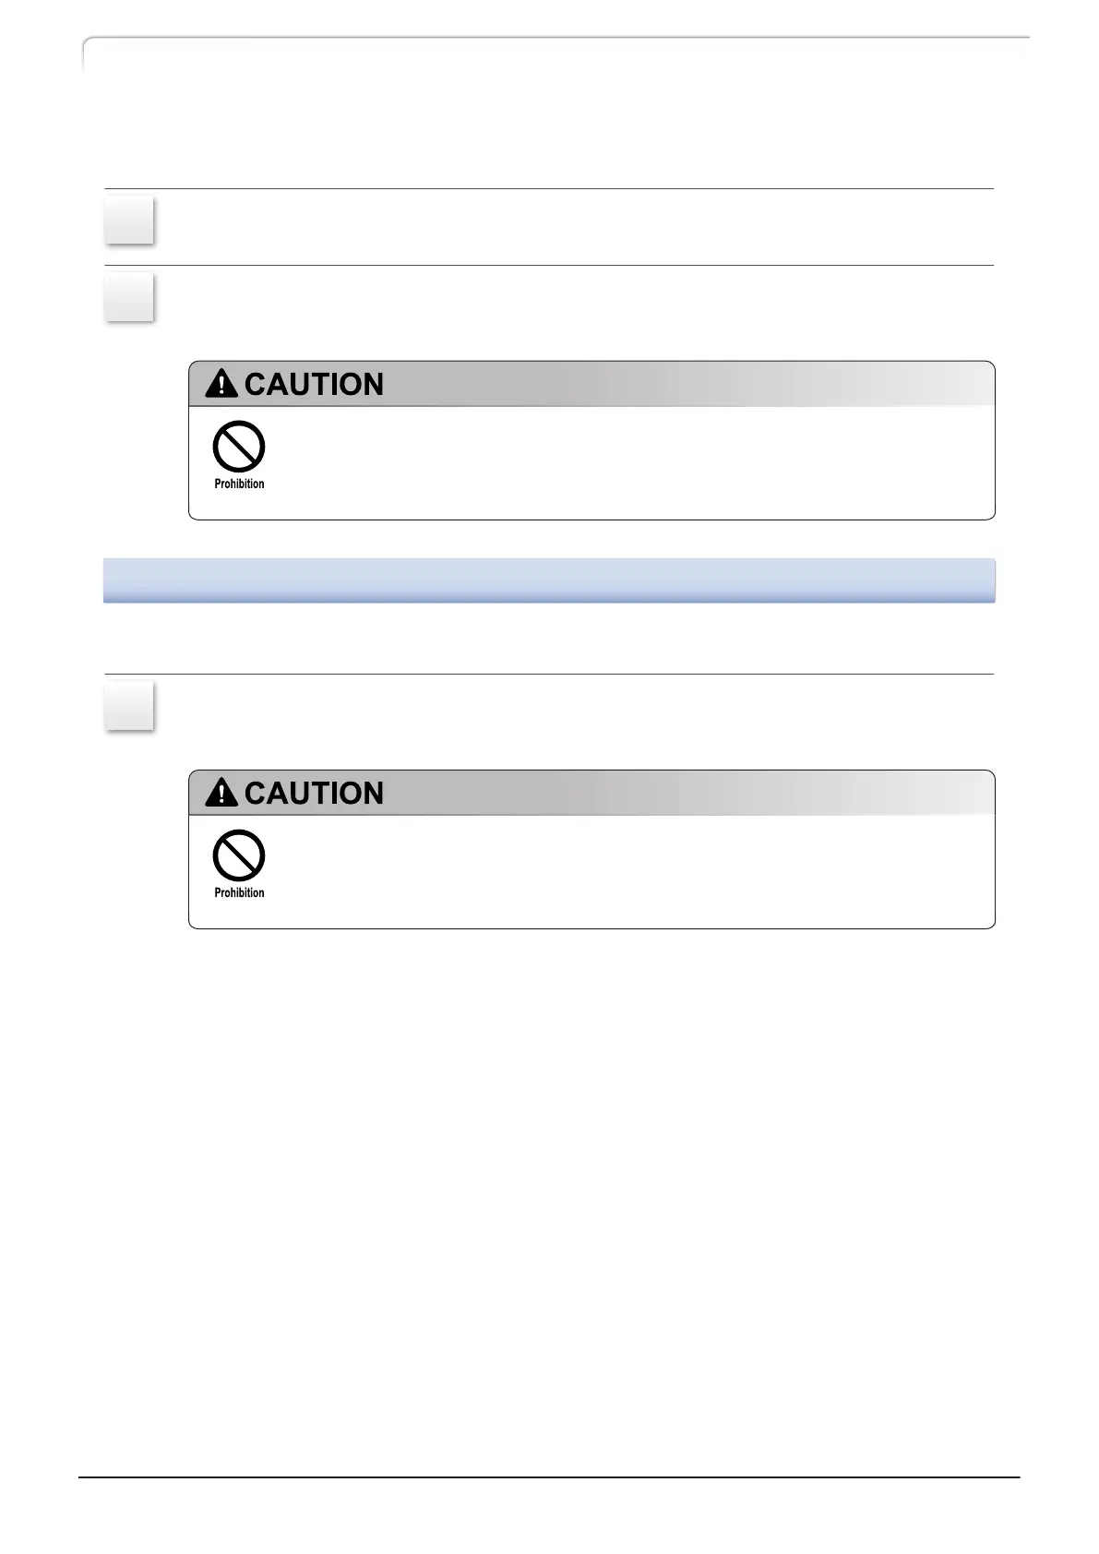Viewport: 1099px width, 1554px height.
Task: Click the separator line between the first two steps
Action: pos(549,265)
